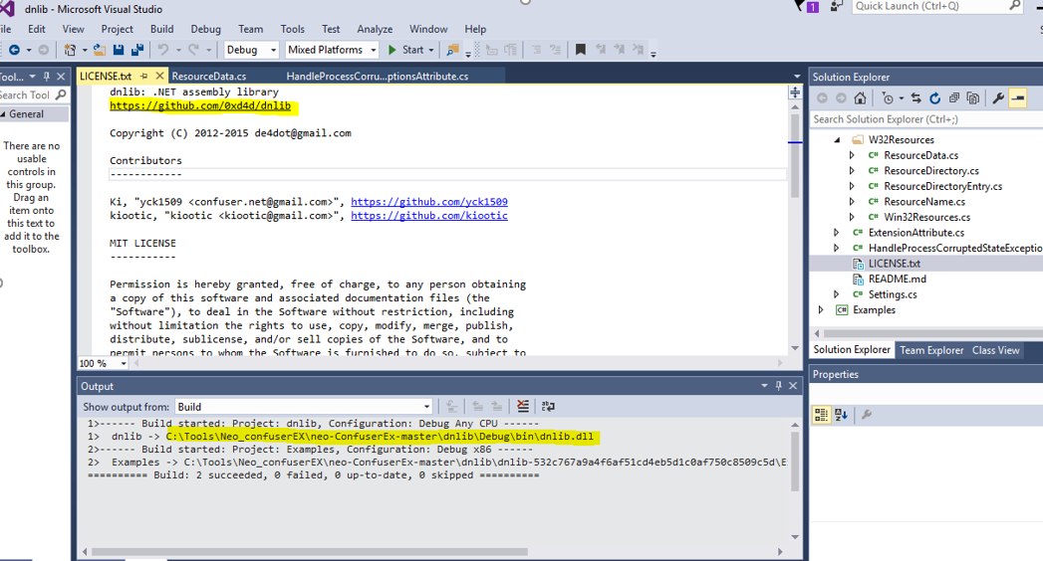This screenshot has height=561, width=1043.
Task: Open the Build menu
Action: click(x=161, y=29)
